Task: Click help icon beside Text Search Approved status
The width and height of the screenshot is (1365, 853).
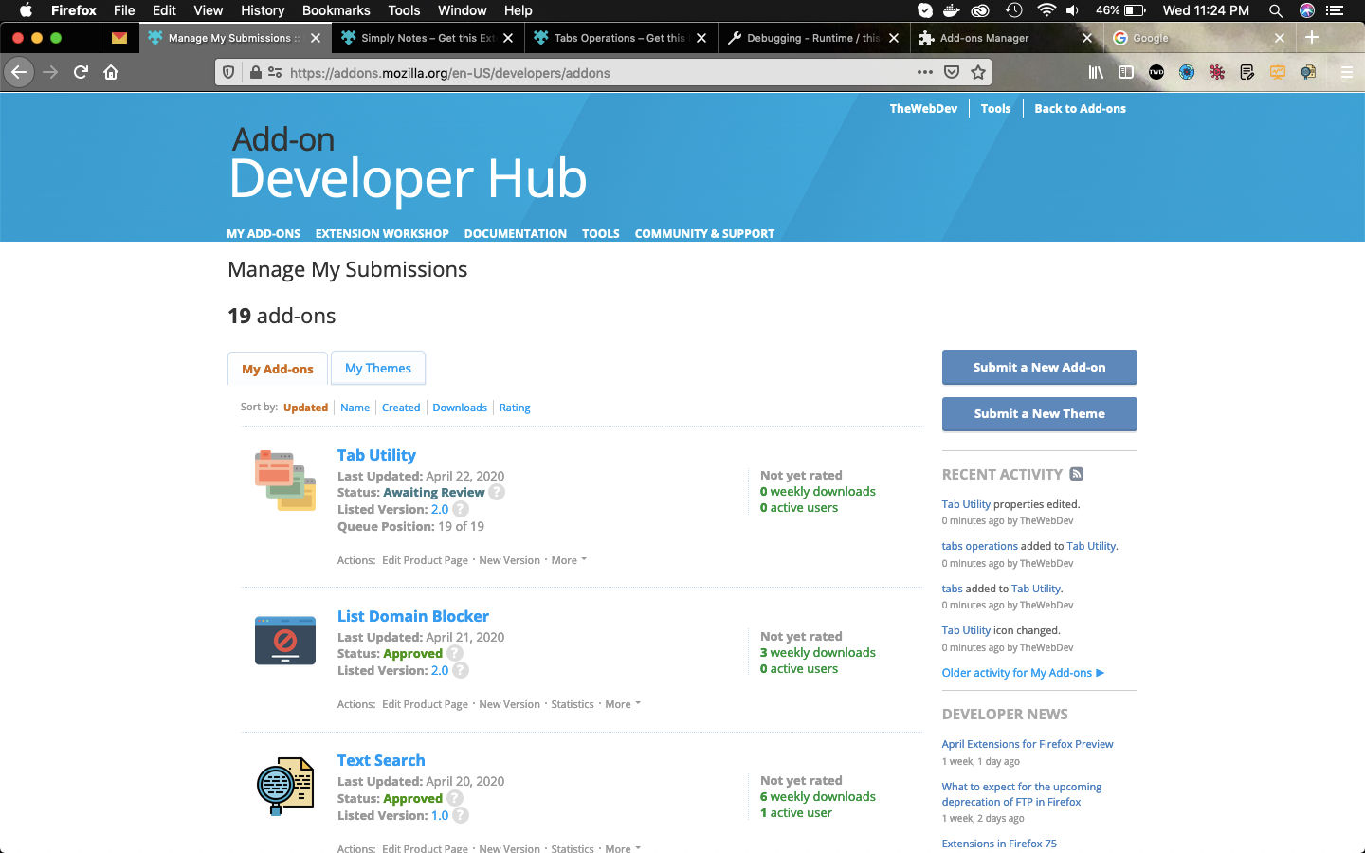Action: tap(455, 798)
